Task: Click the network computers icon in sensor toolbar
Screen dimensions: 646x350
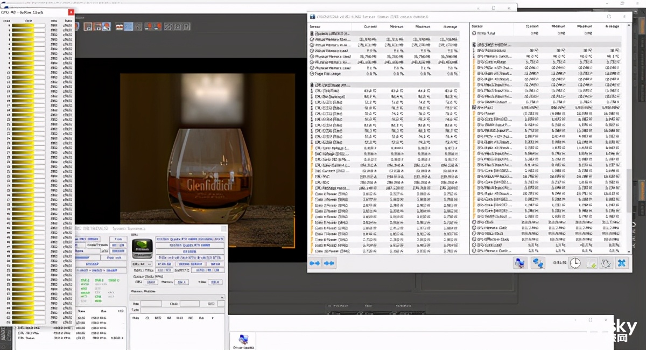Action: click(x=538, y=263)
